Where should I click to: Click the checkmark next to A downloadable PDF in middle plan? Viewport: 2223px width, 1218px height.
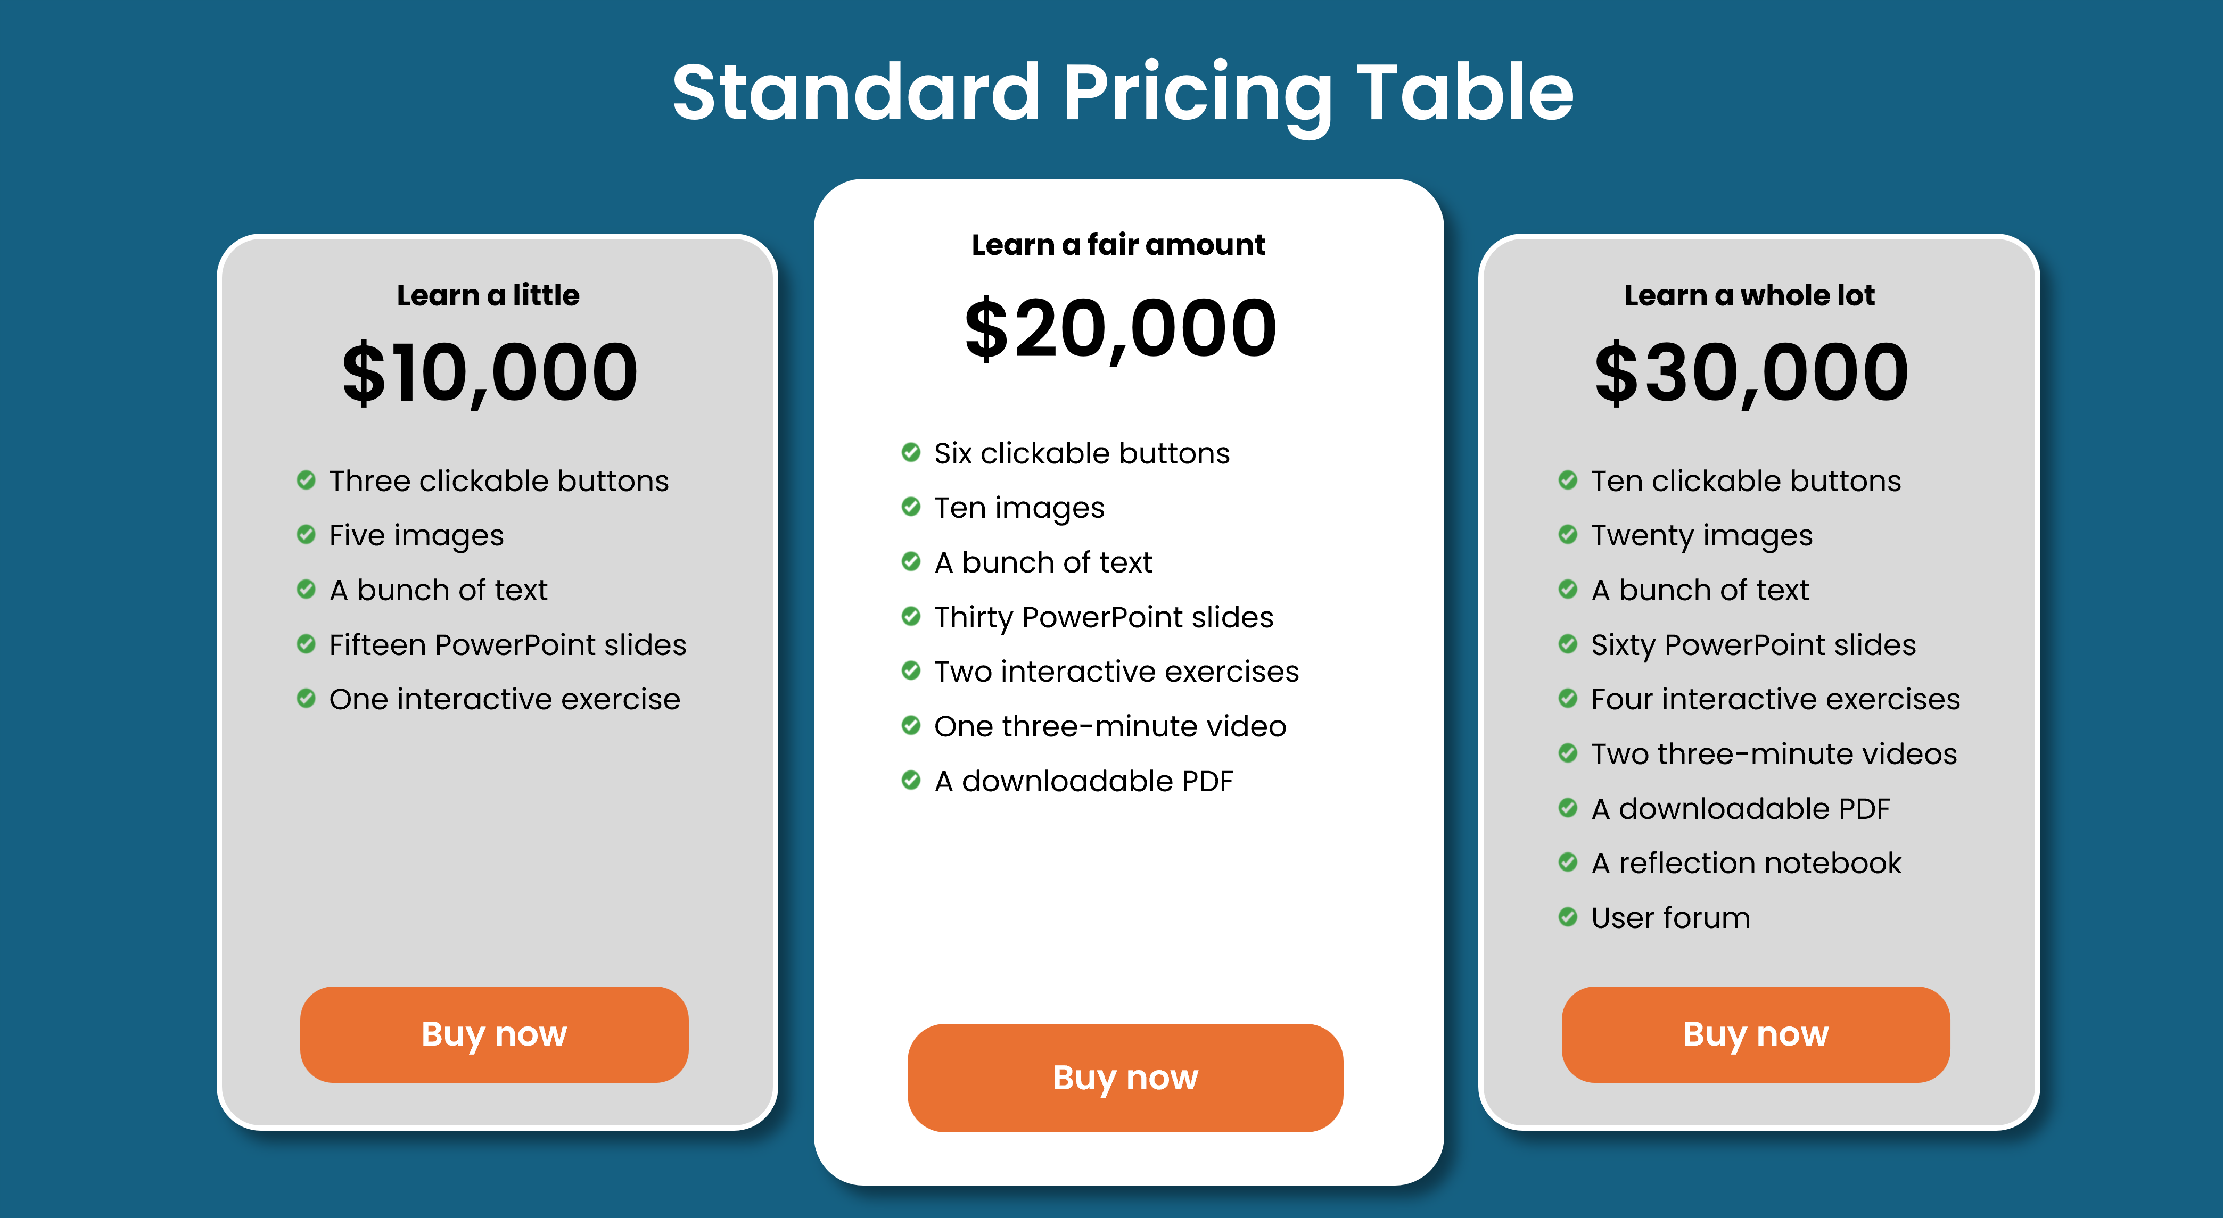pos(911,782)
